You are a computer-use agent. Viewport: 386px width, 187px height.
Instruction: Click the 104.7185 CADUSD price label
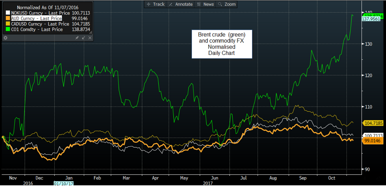[373, 123]
